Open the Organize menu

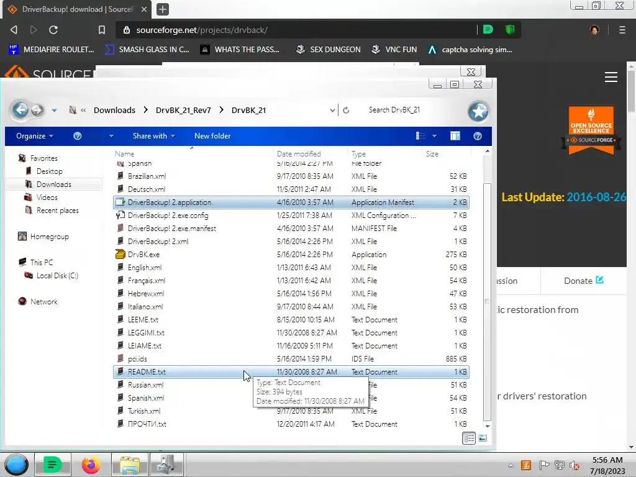tap(35, 136)
